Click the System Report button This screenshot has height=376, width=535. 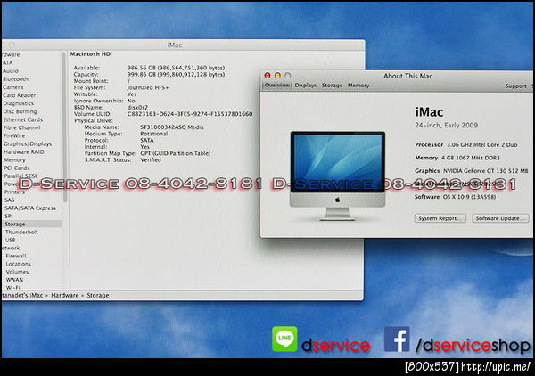[x=440, y=218]
